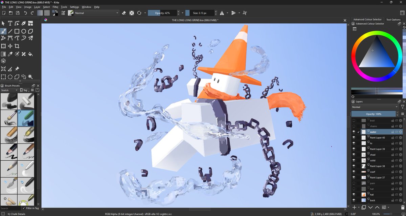406x216 pixels.
Task: Select the Ellipse shape tool
Action: pyautogui.click(x=24, y=31)
